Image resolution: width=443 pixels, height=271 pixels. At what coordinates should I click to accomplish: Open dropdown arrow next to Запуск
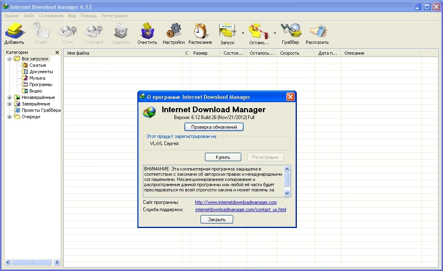pyautogui.click(x=243, y=33)
